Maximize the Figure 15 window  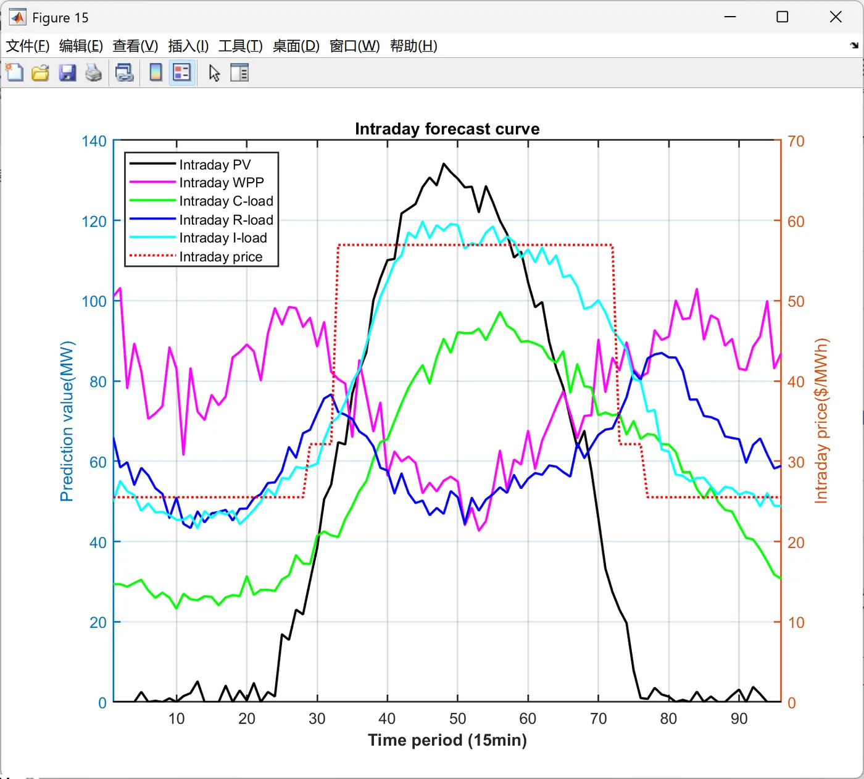click(783, 17)
